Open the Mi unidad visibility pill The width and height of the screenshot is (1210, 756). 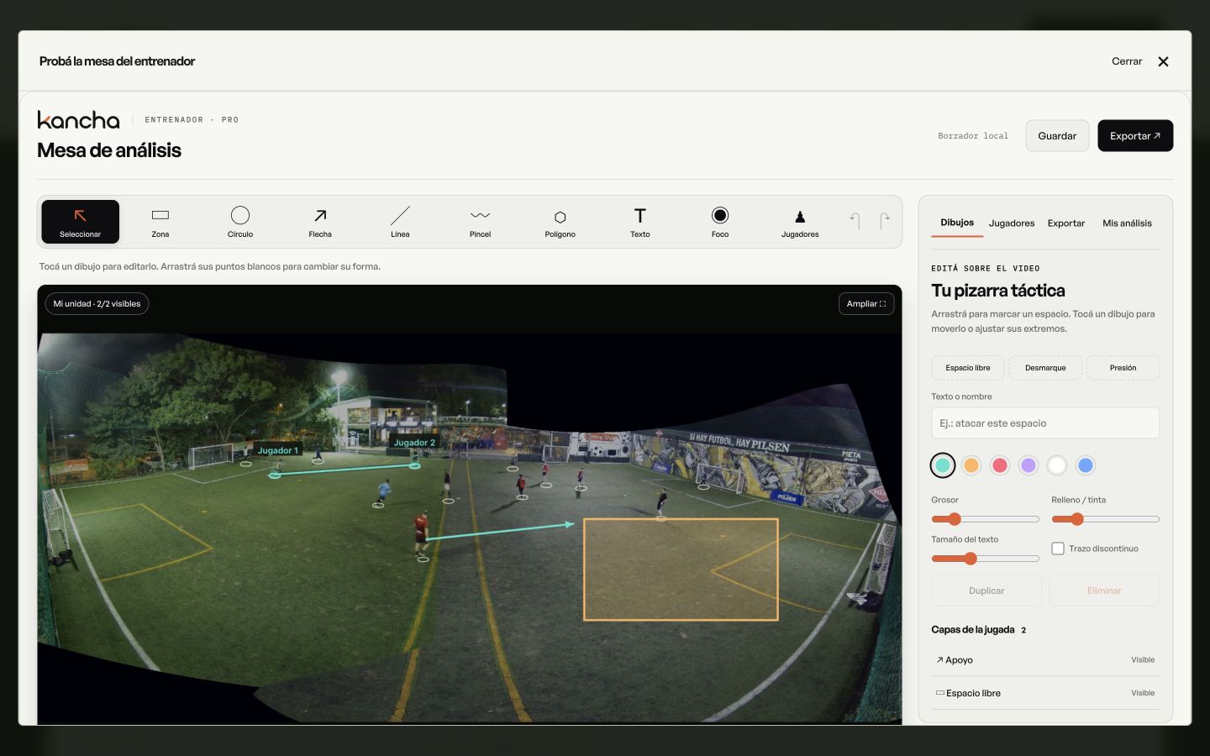tap(97, 304)
